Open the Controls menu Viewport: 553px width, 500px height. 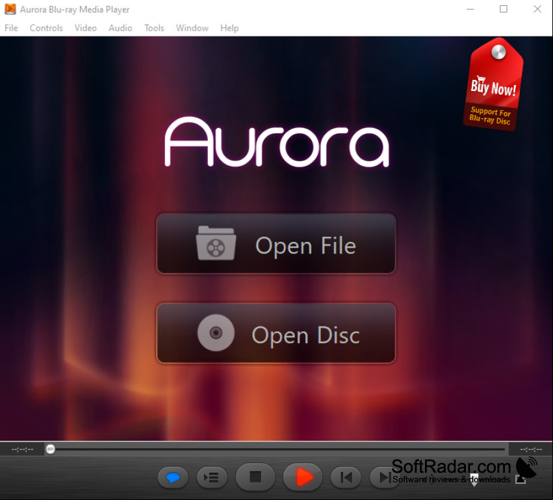click(46, 28)
